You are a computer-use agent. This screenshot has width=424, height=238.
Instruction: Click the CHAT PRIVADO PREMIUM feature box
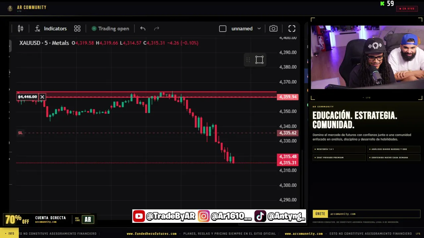click(339, 157)
